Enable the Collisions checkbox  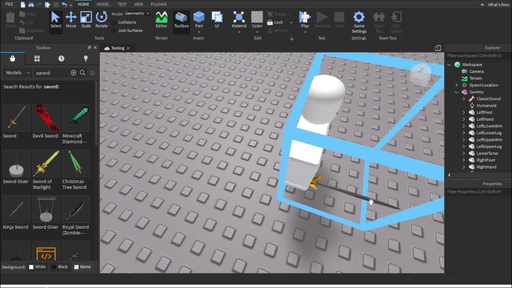(x=114, y=22)
